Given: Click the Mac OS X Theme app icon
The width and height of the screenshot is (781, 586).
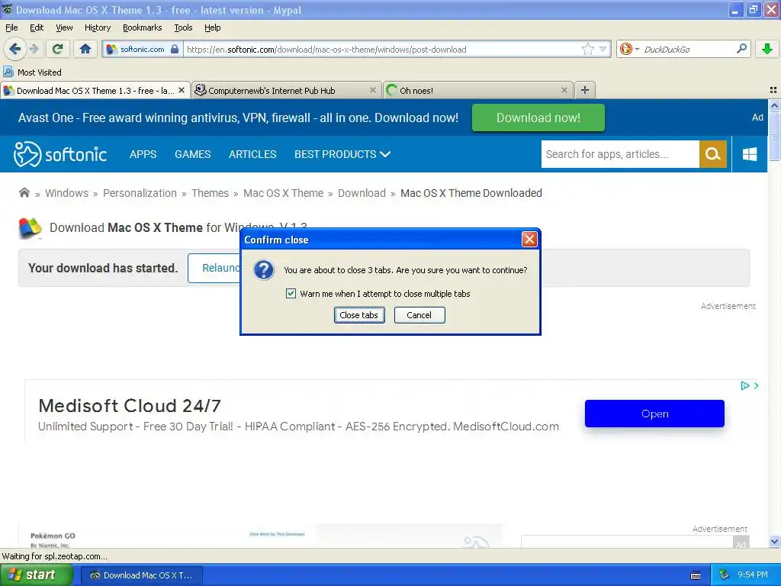Looking at the screenshot, I should click(x=30, y=228).
